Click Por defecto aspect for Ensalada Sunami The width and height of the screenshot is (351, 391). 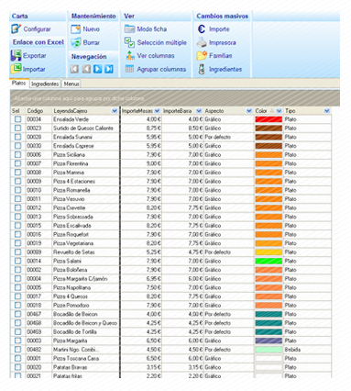[x=228, y=137]
